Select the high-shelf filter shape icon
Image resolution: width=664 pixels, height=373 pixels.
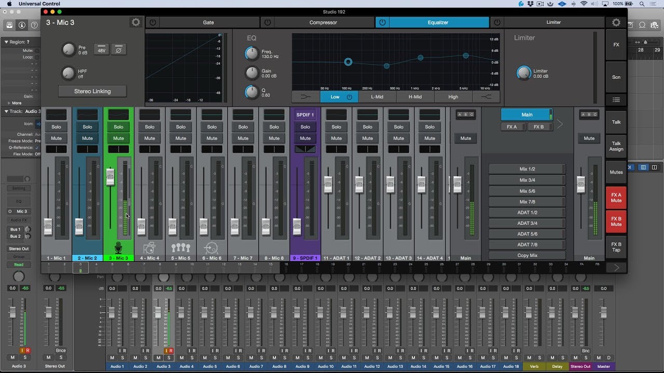[486, 97]
